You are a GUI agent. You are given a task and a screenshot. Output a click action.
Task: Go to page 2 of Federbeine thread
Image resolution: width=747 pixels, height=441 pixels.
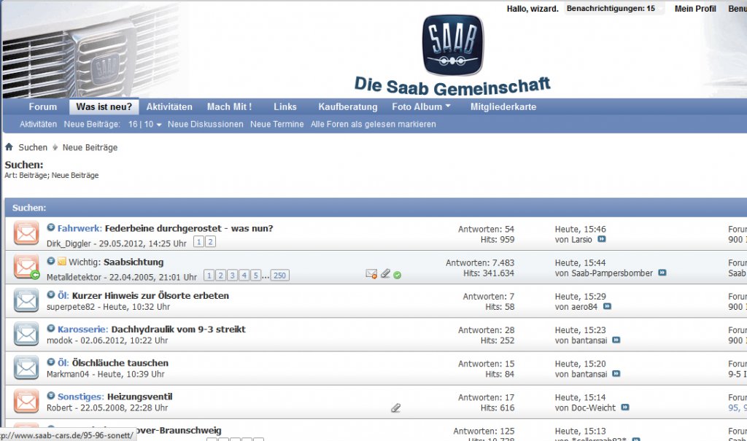click(210, 242)
